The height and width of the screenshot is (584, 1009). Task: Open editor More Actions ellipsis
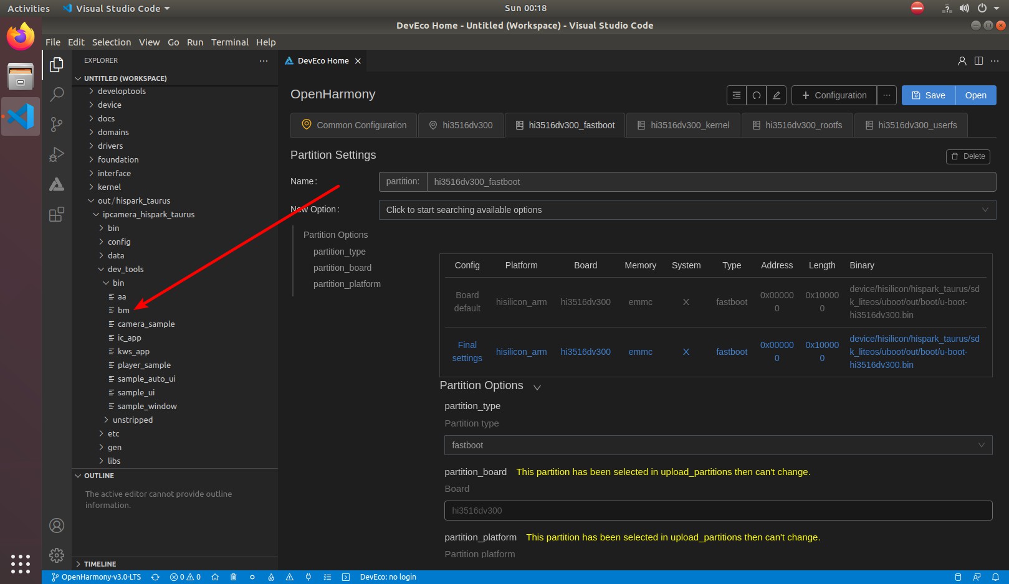point(995,60)
